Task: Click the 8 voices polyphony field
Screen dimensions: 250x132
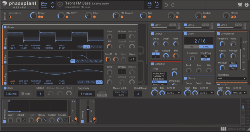Action: (x=86, y=94)
